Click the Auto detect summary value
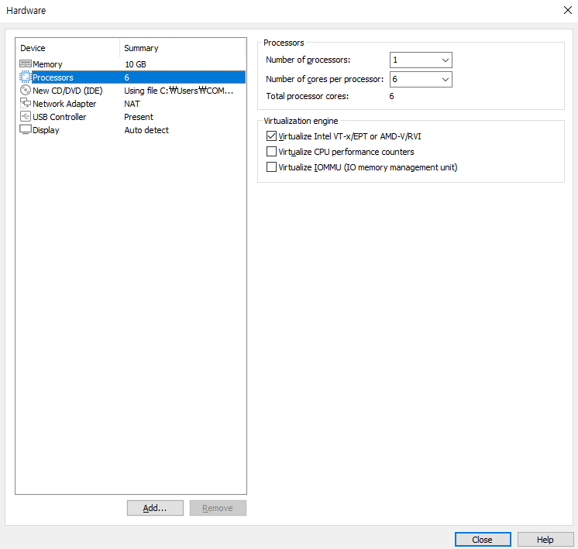Screen dimensions: 578x549 point(146,130)
